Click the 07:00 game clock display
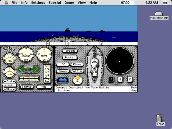 pyautogui.click(x=127, y=2)
